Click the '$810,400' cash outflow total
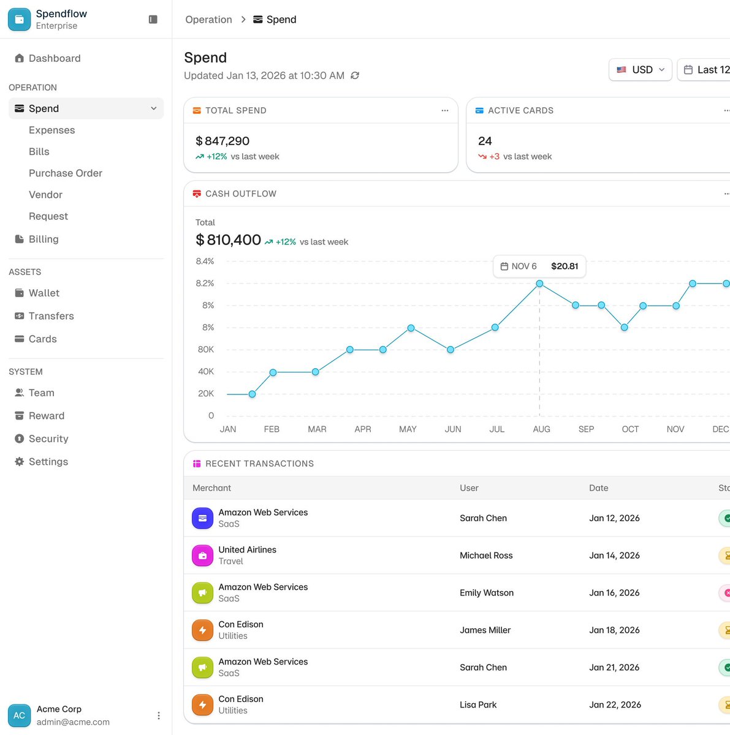Viewport: 730px width, 735px height. (x=228, y=240)
